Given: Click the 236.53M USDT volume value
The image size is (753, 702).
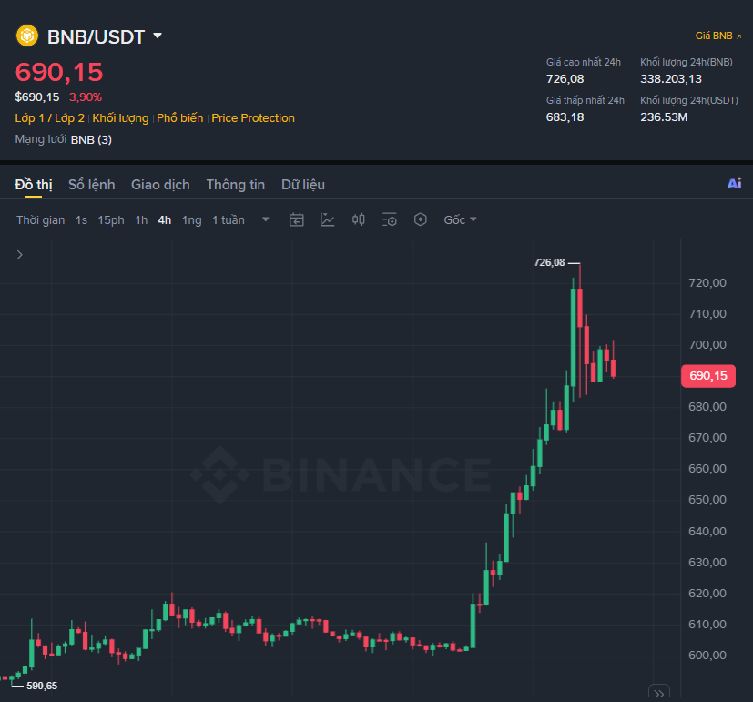Looking at the screenshot, I should pyautogui.click(x=664, y=117).
